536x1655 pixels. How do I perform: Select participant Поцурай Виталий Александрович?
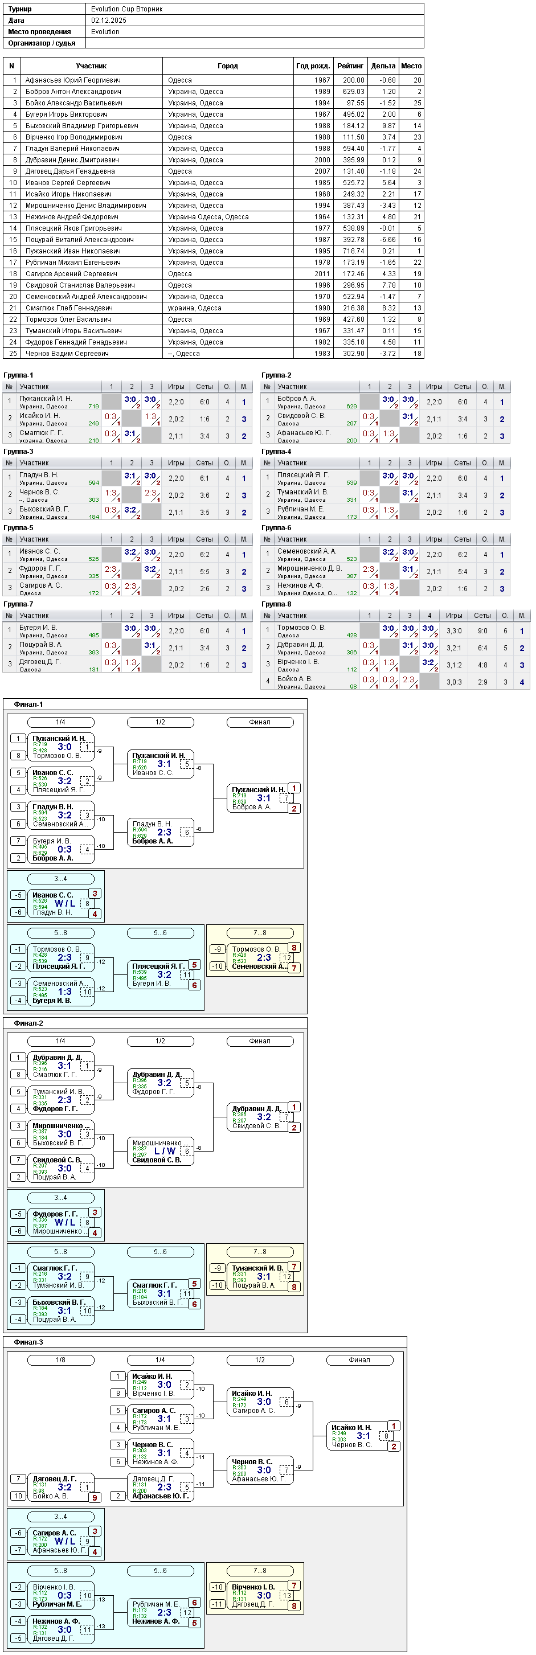coord(80,240)
